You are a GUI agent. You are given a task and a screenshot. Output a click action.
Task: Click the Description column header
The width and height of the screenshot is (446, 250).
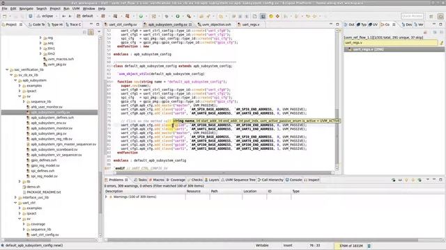pos(145,192)
